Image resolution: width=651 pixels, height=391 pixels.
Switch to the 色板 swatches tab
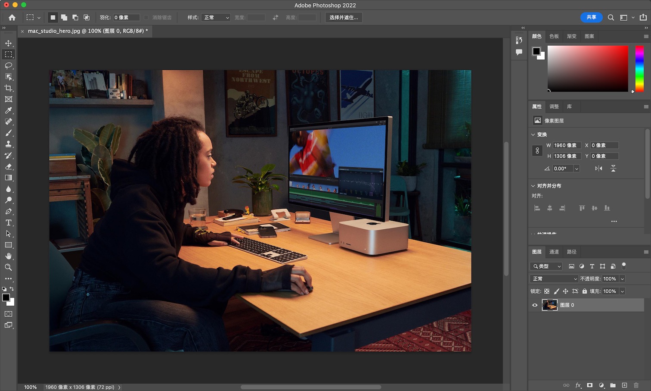(554, 36)
